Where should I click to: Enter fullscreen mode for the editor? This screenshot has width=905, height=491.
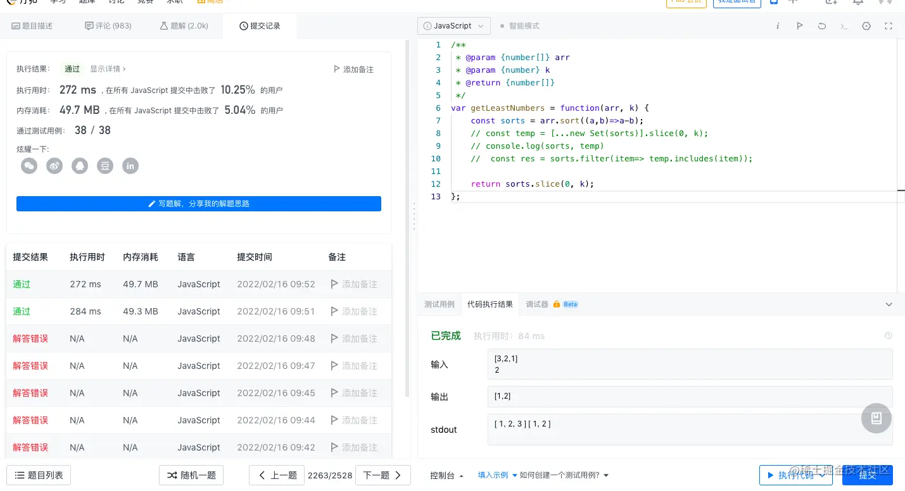pyautogui.click(x=889, y=26)
